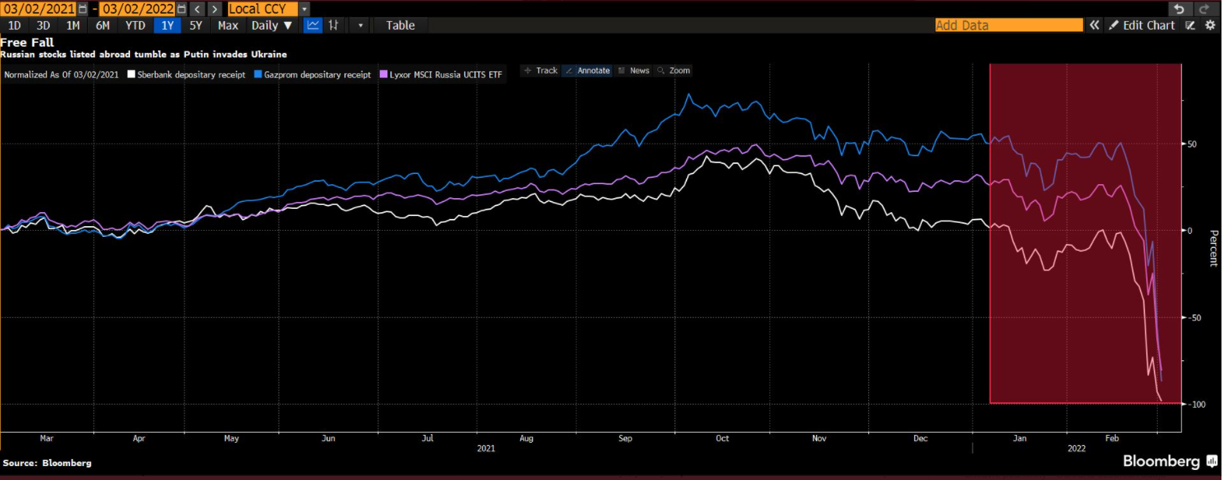The width and height of the screenshot is (1223, 480).
Task: Expand the chart type options dropdown arrow
Action: pyautogui.click(x=360, y=25)
